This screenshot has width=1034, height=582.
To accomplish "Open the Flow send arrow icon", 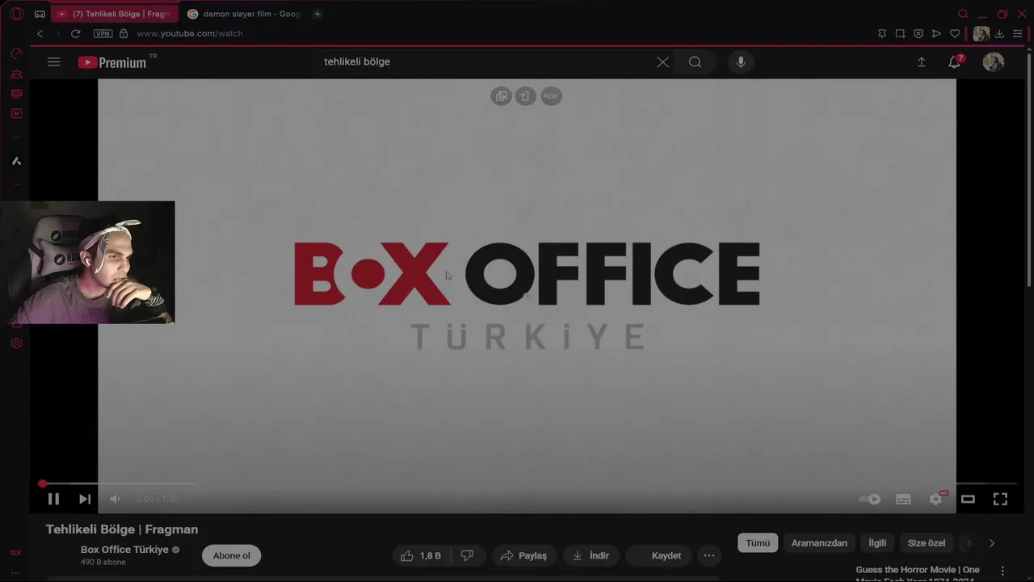I will pyautogui.click(x=936, y=33).
